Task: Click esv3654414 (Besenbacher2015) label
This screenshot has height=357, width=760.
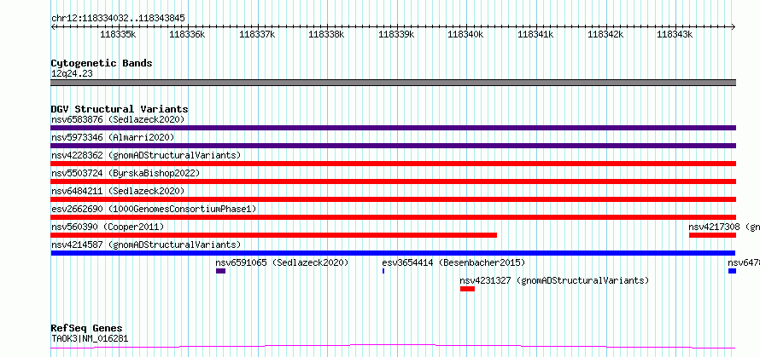Action: click(453, 262)
